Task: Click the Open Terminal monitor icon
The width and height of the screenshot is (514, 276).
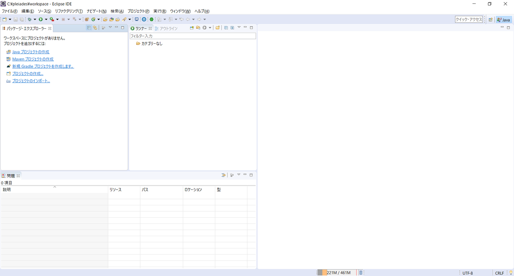Action: (x=137, y=19)
